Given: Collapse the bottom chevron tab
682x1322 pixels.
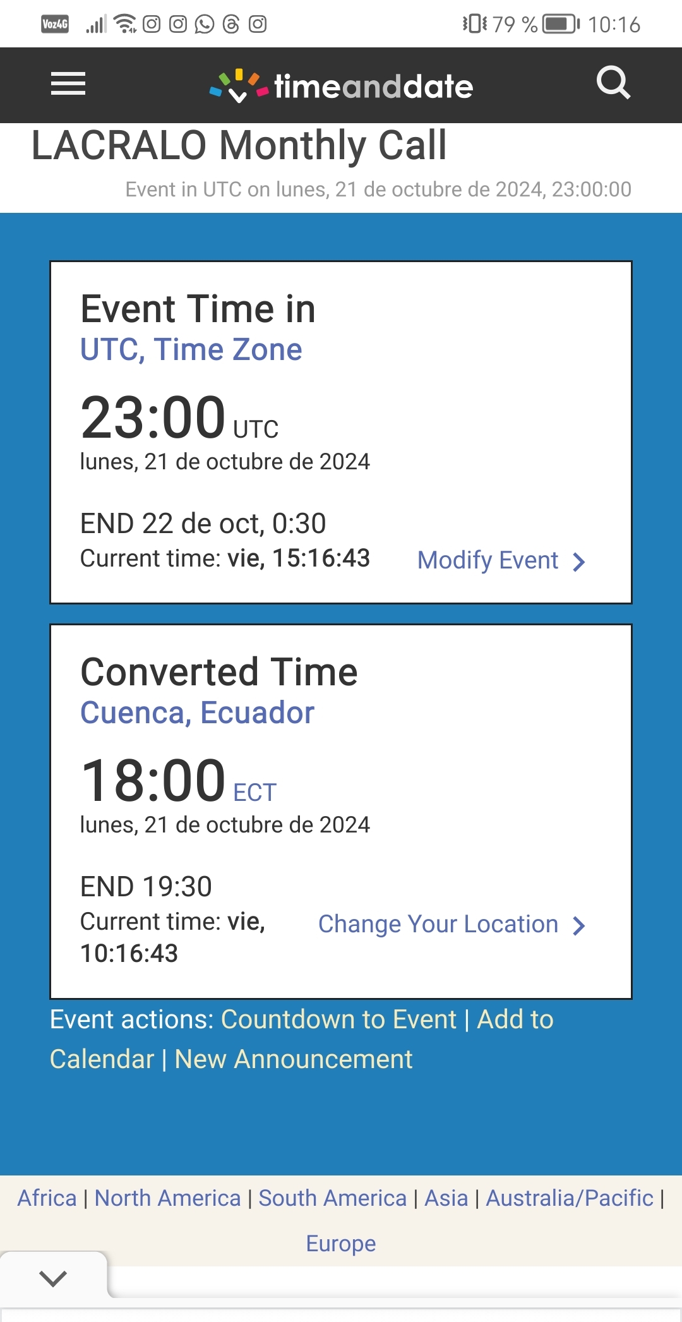Looking at the screenshot, I should (x=53, y=1278).
